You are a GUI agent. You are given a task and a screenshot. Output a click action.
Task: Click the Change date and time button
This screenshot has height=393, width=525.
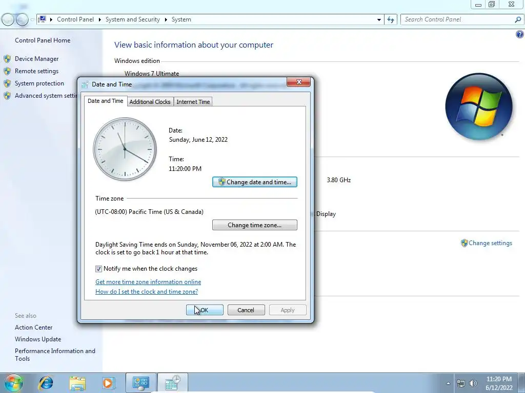click(254, 182)
